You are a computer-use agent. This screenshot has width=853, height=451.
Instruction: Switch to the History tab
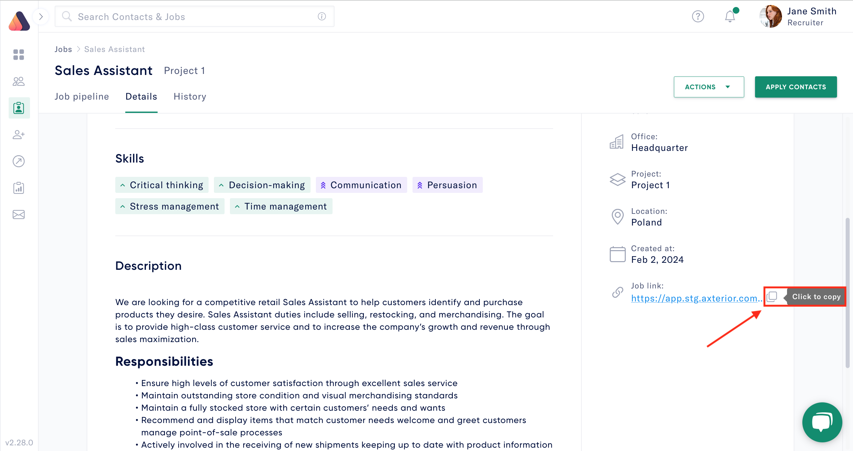(190, 96)
